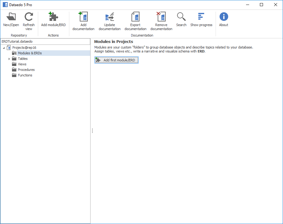Select Modules & ERDs in the tree
283x224 pixels.
coord(30,53)
